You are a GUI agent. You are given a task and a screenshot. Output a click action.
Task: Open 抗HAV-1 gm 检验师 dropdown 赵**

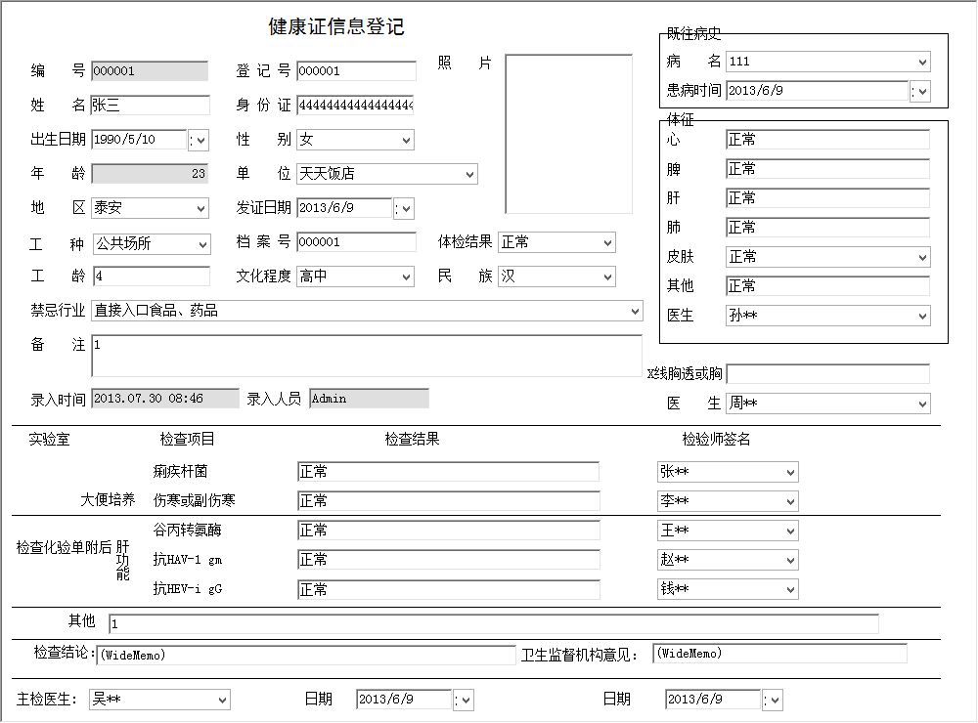point(790,561)
